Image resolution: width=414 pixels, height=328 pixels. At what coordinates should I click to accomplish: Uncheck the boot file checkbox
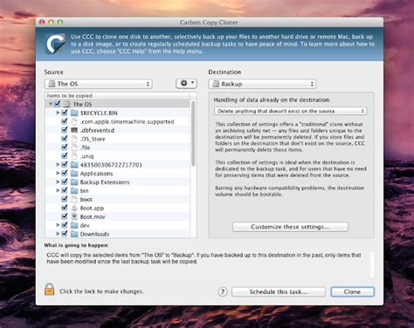coord(65,199)
